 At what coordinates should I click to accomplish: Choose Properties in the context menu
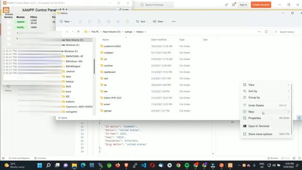[266, 118]
